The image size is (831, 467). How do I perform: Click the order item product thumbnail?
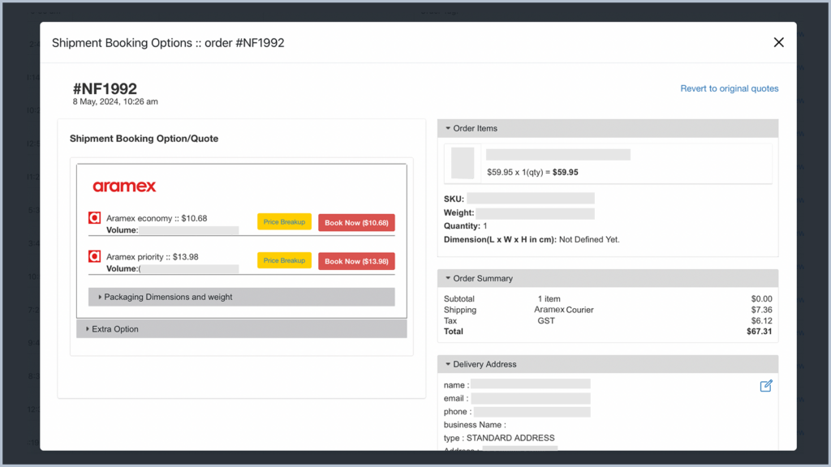coord(463,163)
